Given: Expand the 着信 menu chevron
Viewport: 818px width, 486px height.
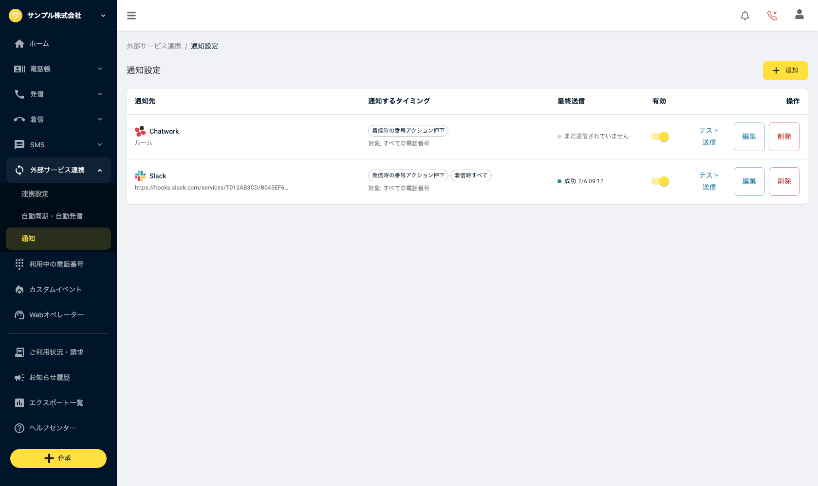Looking at the screenshot, I should pyautogui.click(x=100, y=120).
